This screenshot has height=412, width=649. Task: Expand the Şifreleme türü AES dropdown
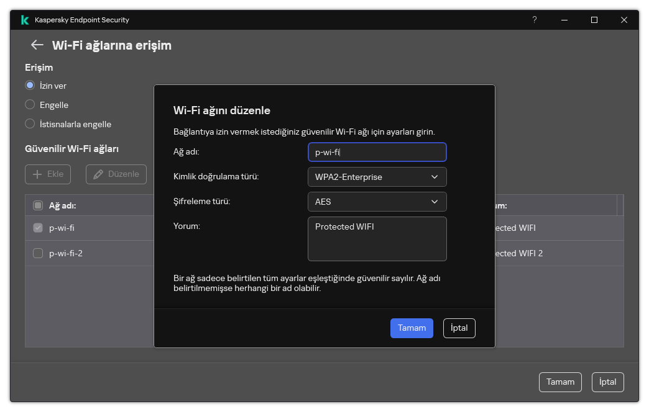(x=377, y=202)
